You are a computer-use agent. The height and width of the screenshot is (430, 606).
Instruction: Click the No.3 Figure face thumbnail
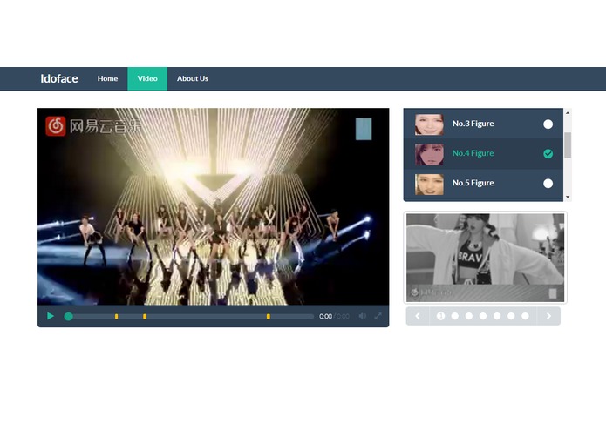[x=429, y=124]
